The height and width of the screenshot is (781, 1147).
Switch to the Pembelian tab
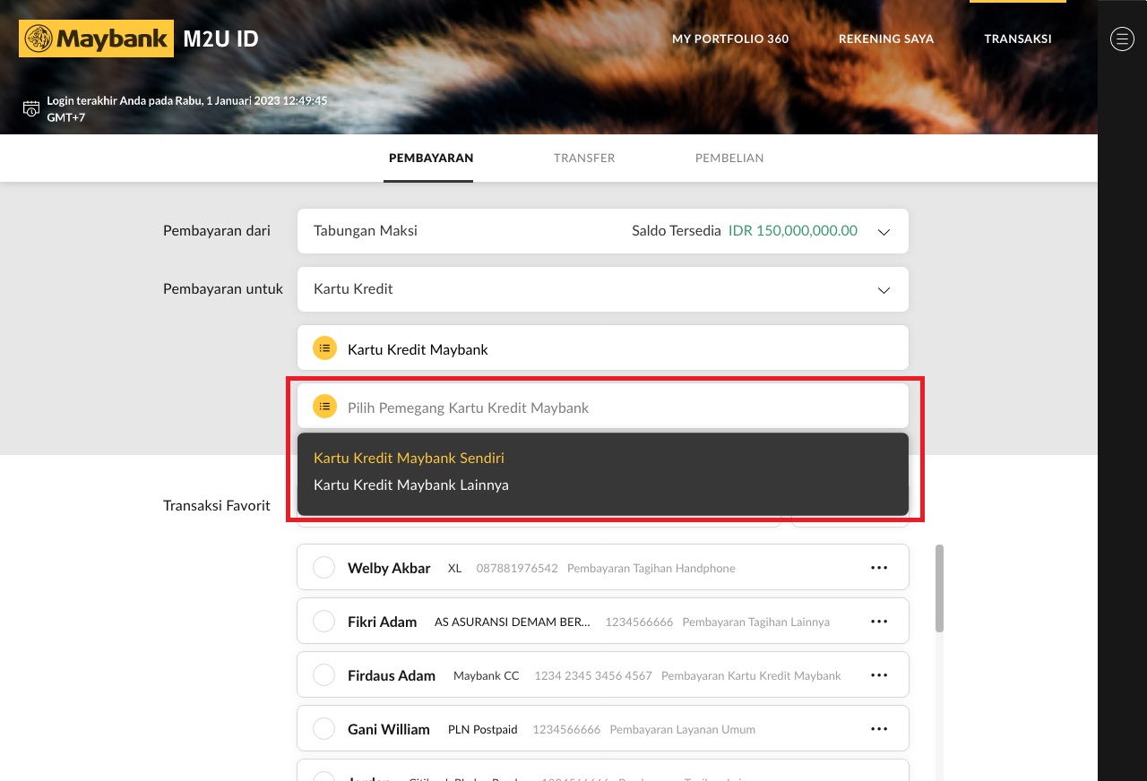point(729,158)
